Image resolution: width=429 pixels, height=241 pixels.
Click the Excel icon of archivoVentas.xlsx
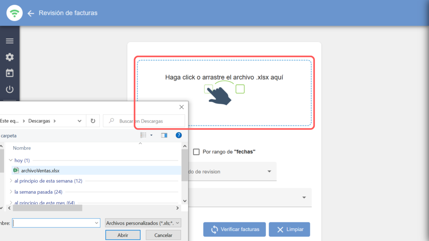[16, 170]
